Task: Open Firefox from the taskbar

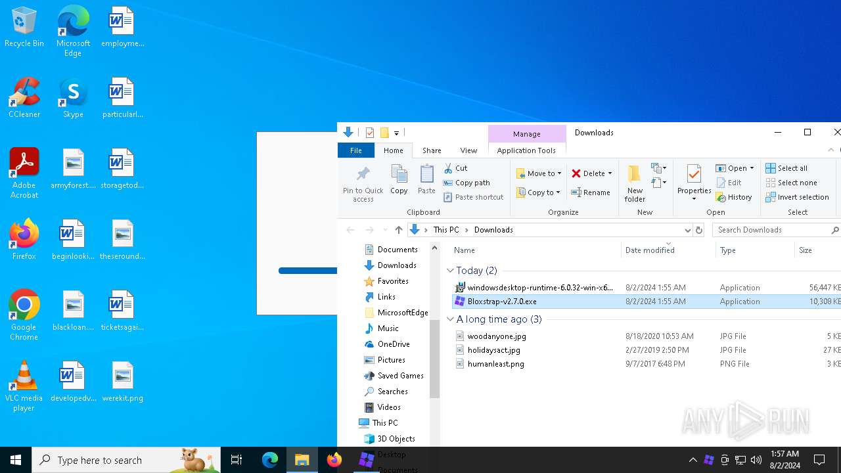Action: pos(334,460)
